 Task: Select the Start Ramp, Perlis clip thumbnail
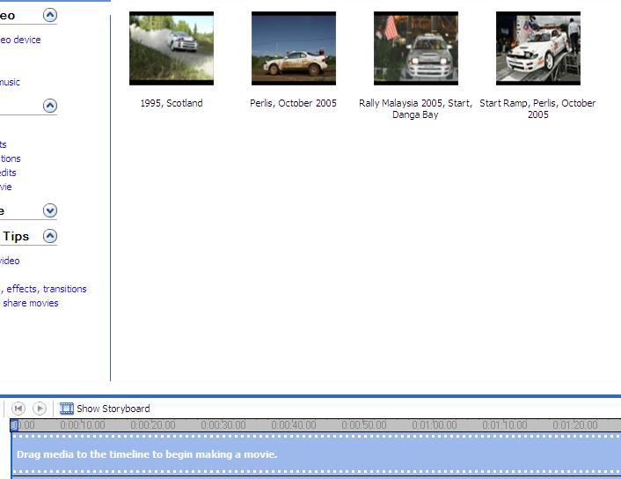[x=538, y=48]
